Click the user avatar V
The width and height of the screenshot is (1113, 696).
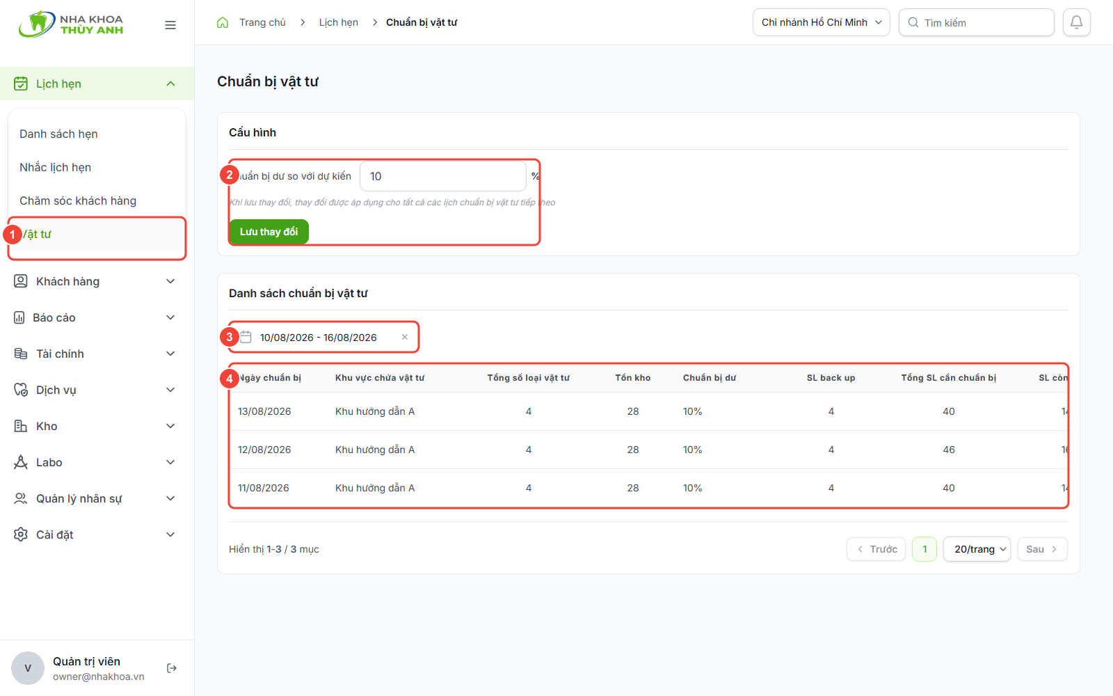coord(28,668)
